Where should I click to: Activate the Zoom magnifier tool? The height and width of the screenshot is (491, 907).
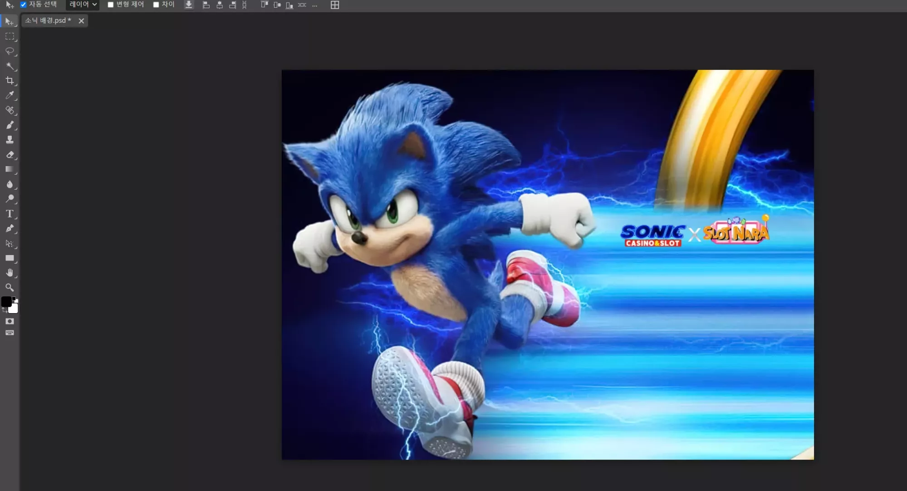(10, 288)
